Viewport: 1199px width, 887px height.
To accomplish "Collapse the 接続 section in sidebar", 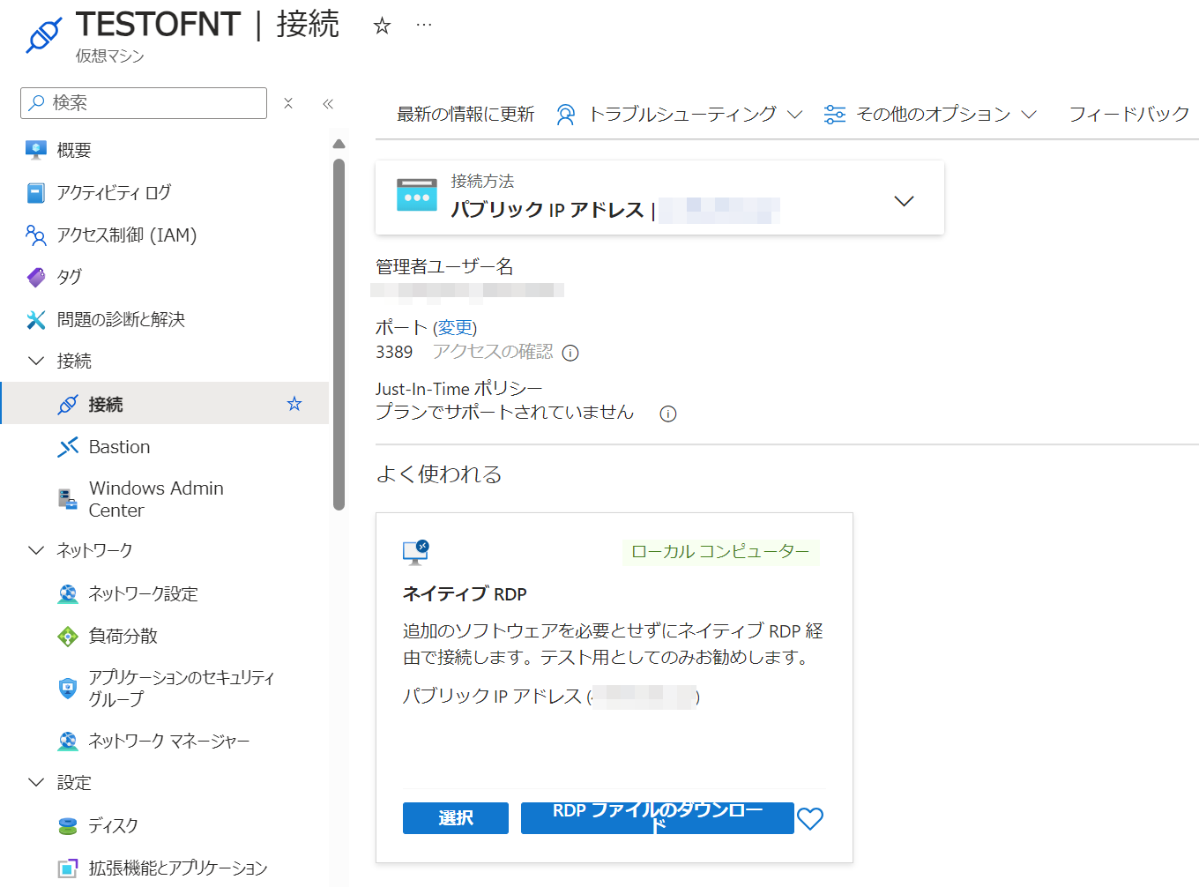I will tap(36, 361).
